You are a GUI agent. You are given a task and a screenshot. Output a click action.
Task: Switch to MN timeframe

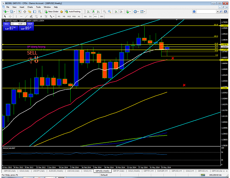click(x=102, y=17)
